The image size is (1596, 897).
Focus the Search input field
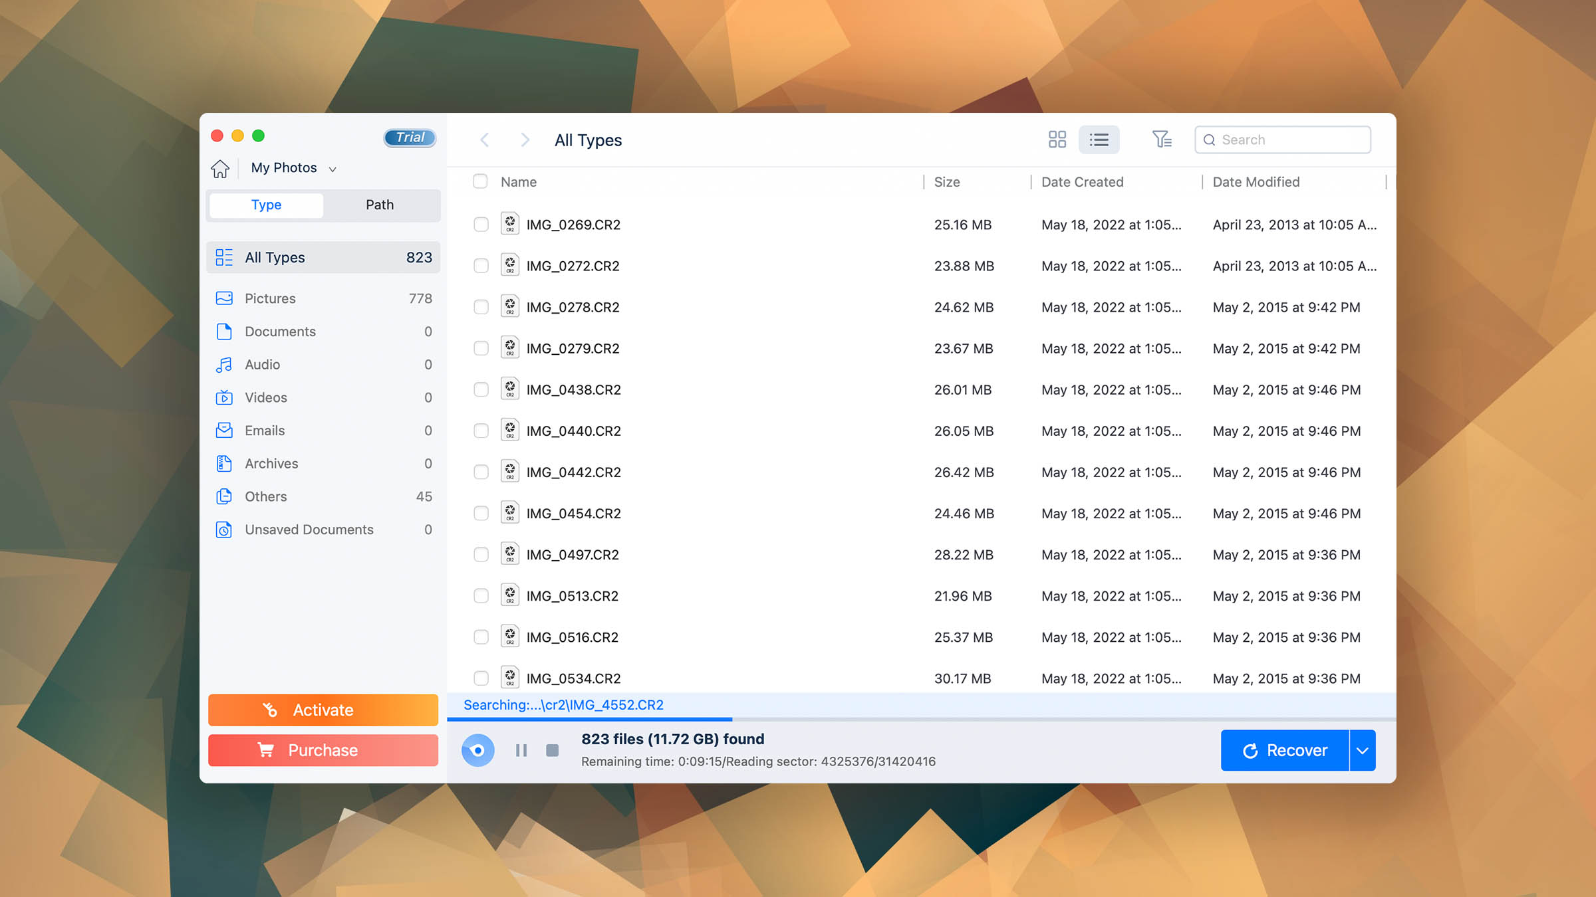pyautogui.click(x=1283, y=140)
